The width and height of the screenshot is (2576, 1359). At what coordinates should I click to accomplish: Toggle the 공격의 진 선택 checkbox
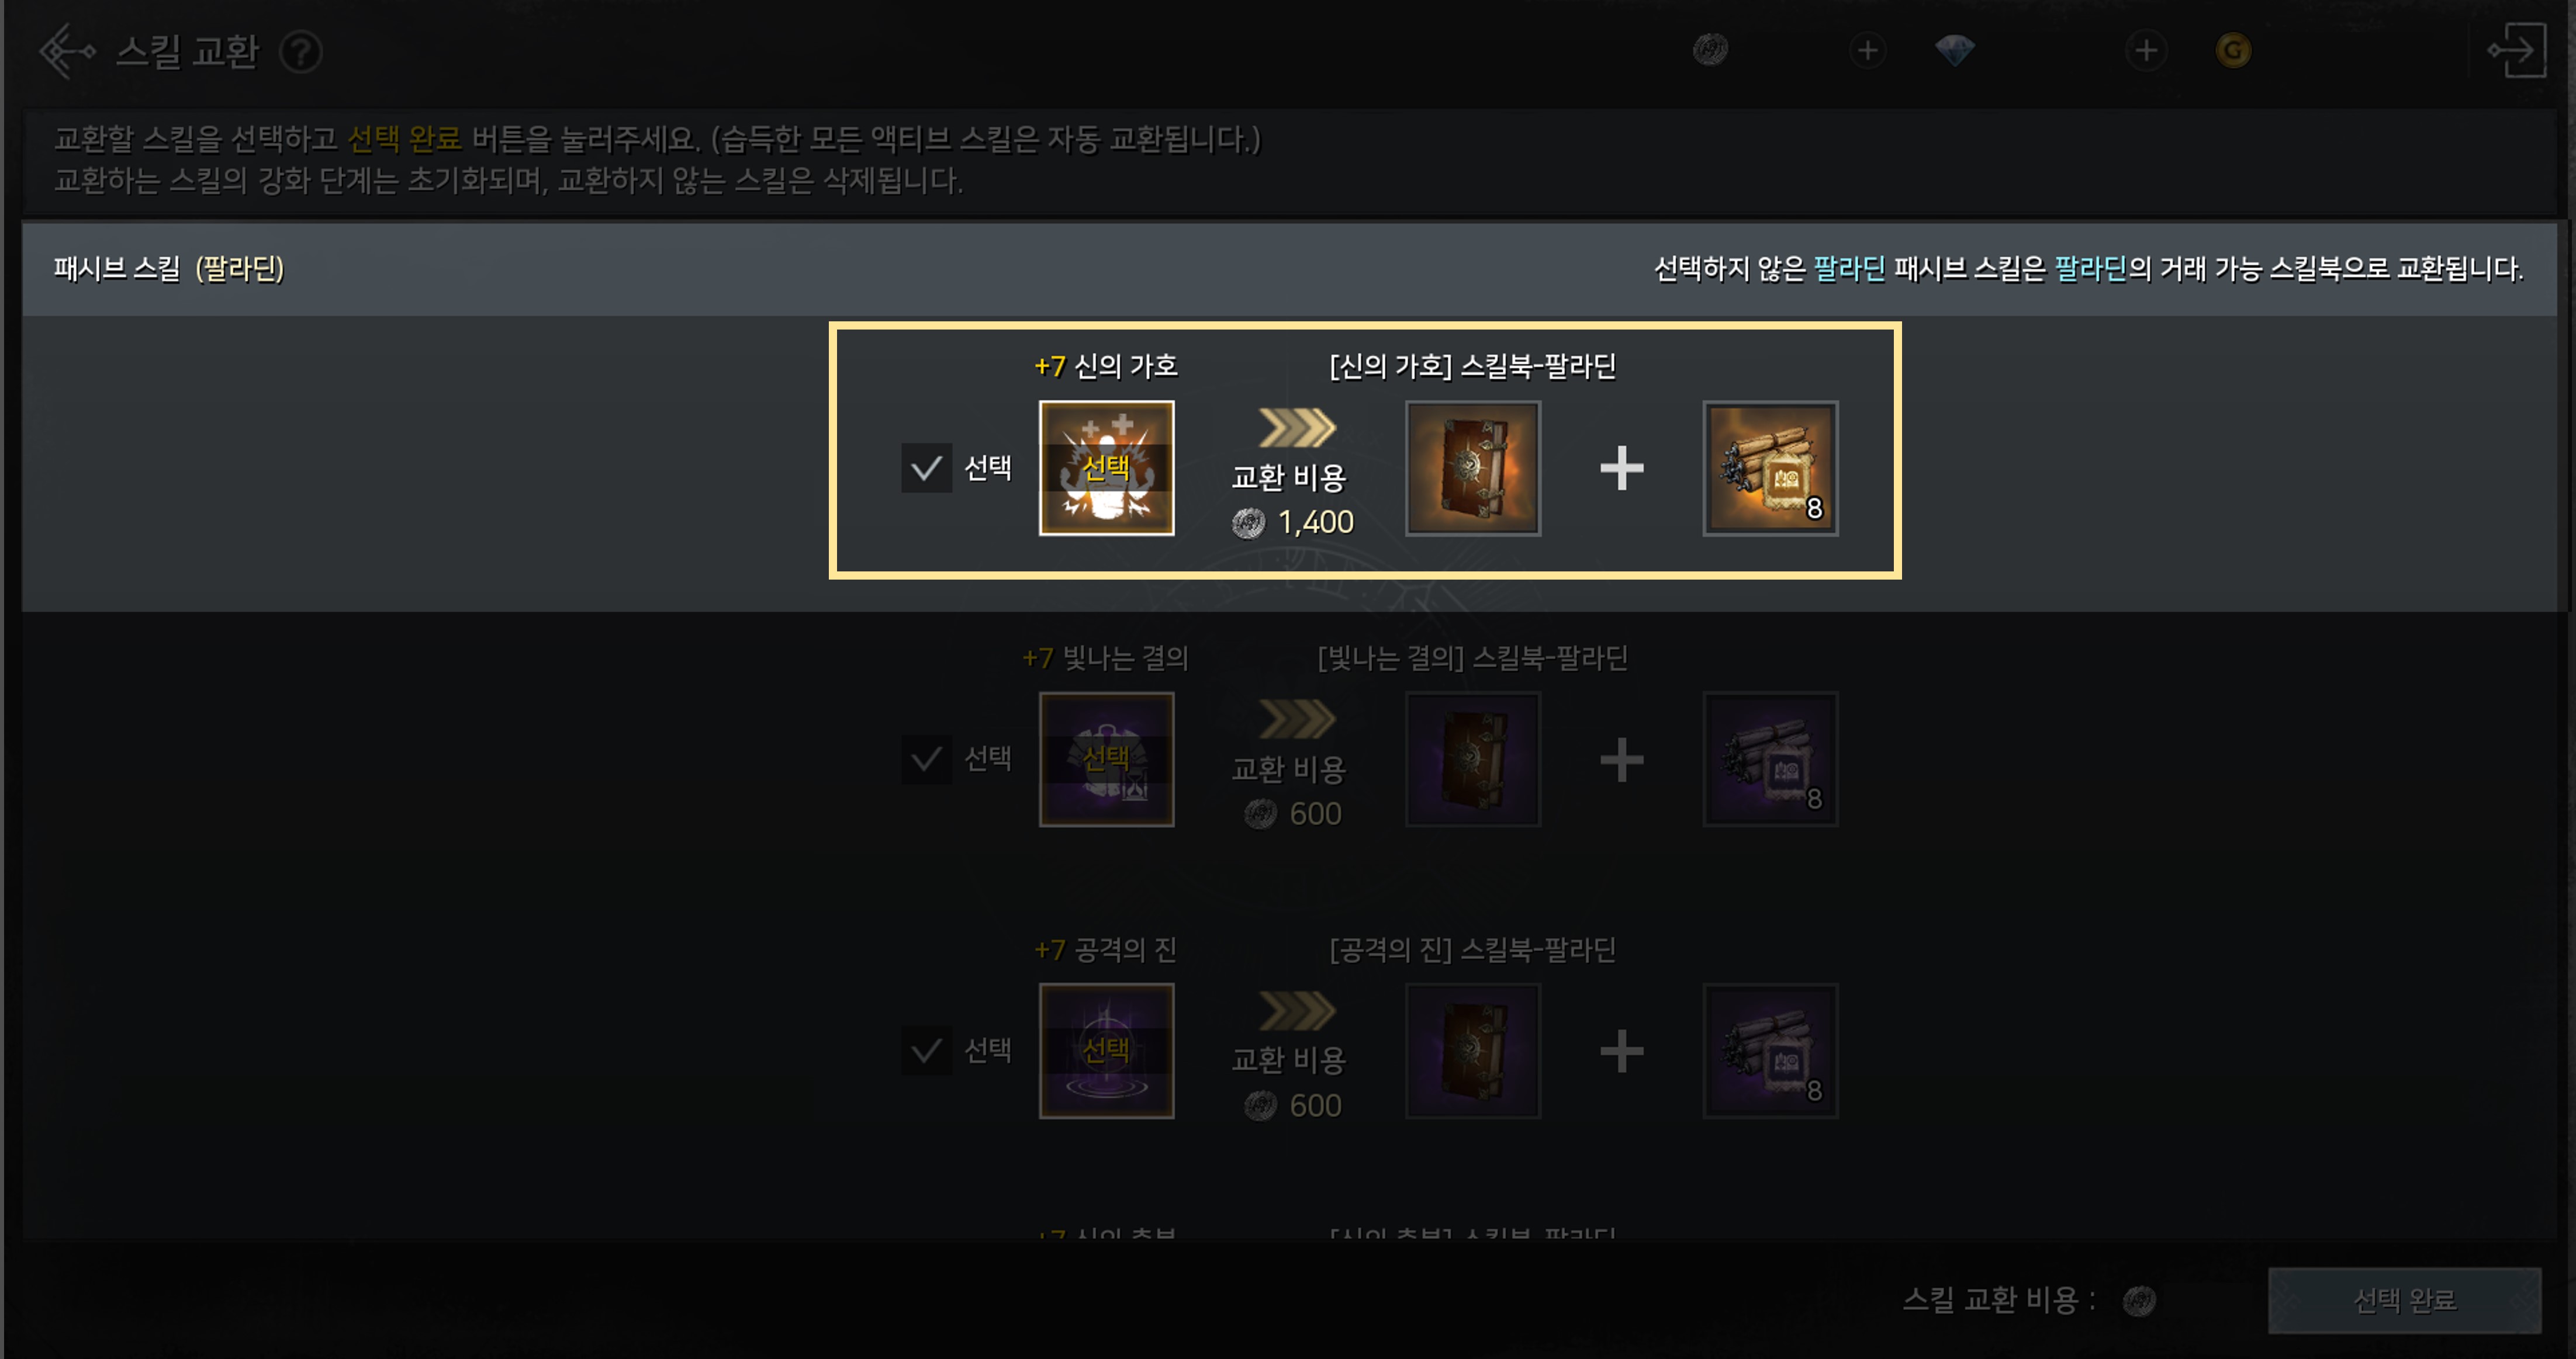coord(926,1051)
